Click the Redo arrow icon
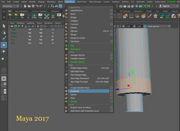Viewport: 180px width, 131px height. point(41,6)
